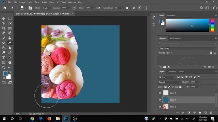The image size is (218, 122).
Task: Hide Layer 1 visibility eye
Action: pos(160,100)
